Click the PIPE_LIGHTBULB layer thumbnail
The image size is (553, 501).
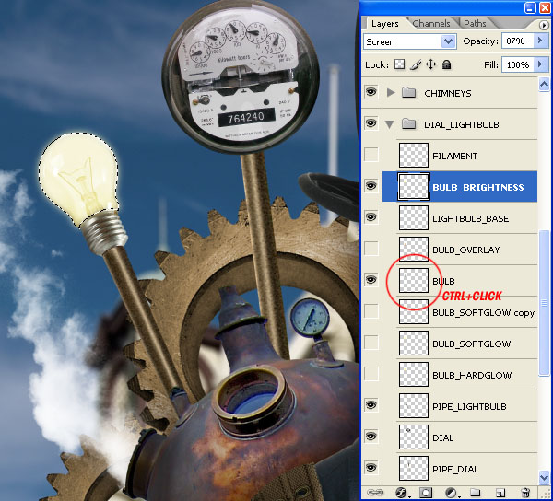[x=414, y=405]
